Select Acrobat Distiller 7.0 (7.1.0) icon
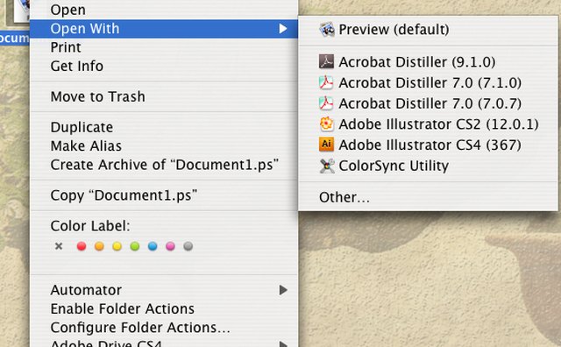Viewport: 561px width, 347px height. coord(326,82)
